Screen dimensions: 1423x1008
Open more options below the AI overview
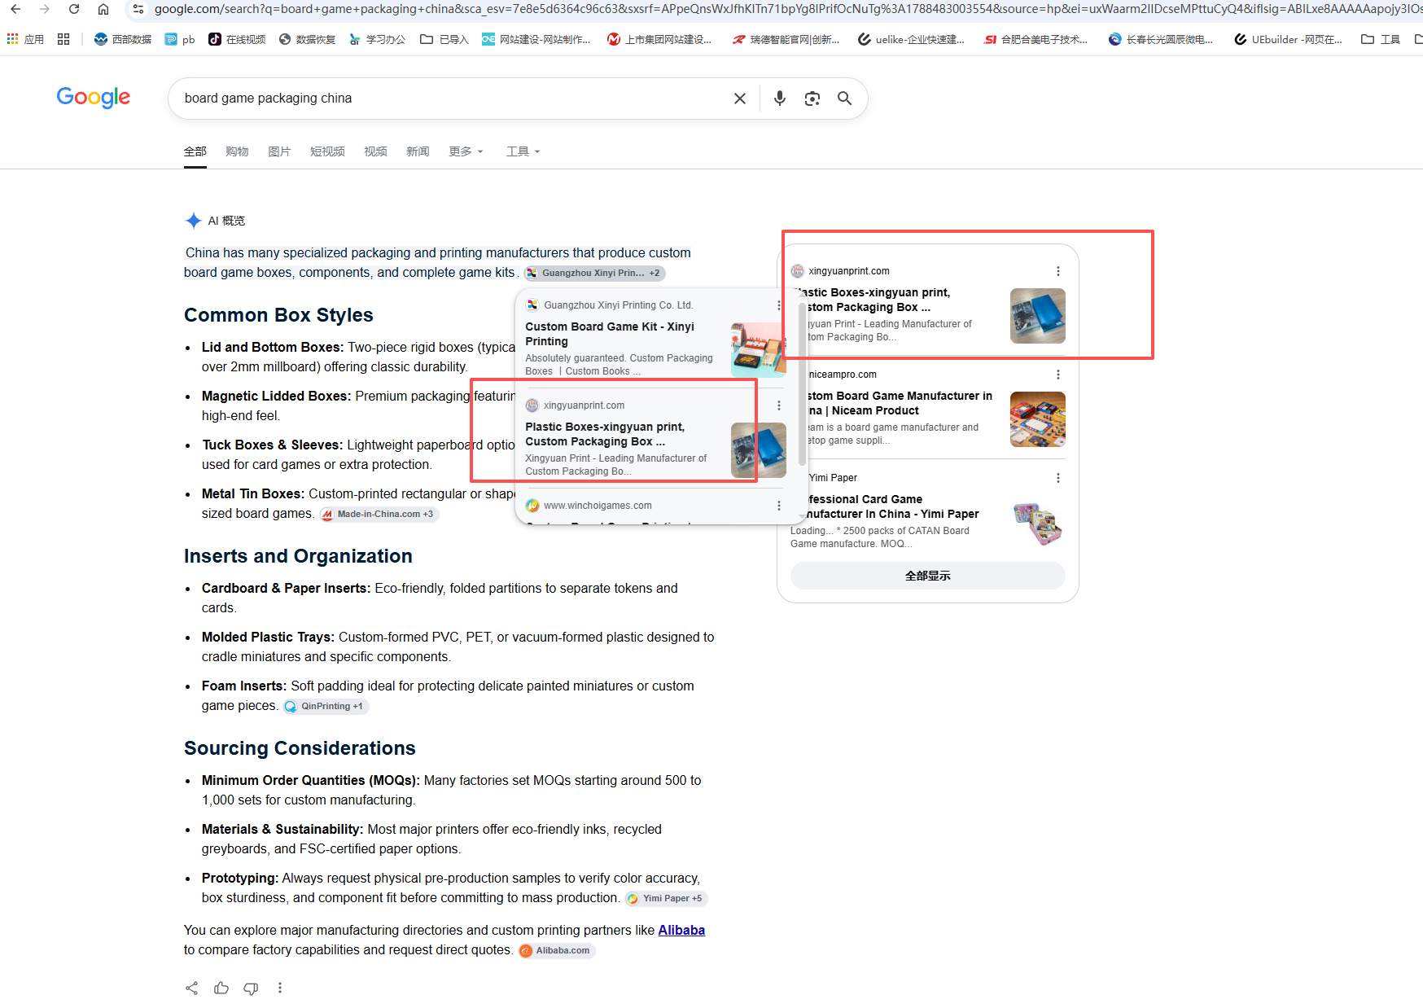click(x=280, y=988)
